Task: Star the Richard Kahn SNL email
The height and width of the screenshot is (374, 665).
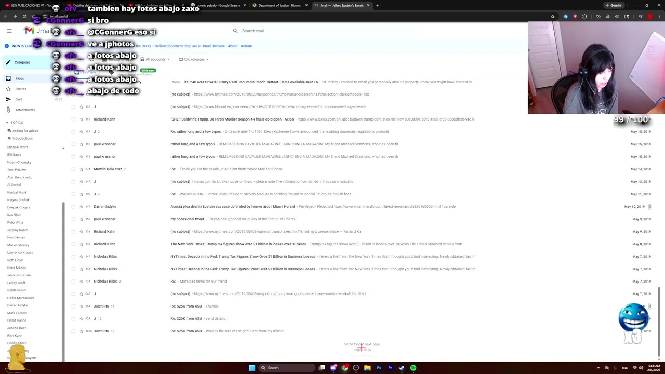Action: tap(81, 119)
